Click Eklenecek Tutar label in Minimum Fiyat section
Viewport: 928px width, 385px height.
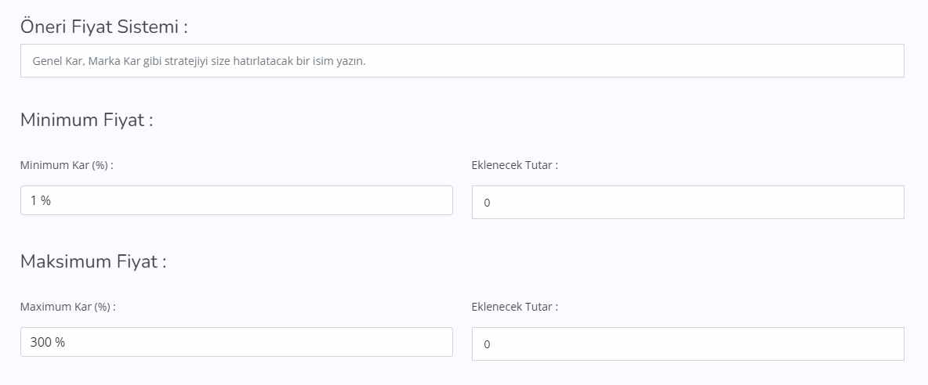(x=515, y=165)
